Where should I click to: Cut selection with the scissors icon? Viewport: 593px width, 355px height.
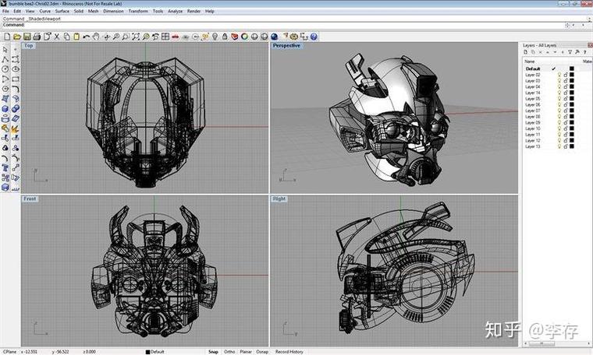tap(57, 37)
